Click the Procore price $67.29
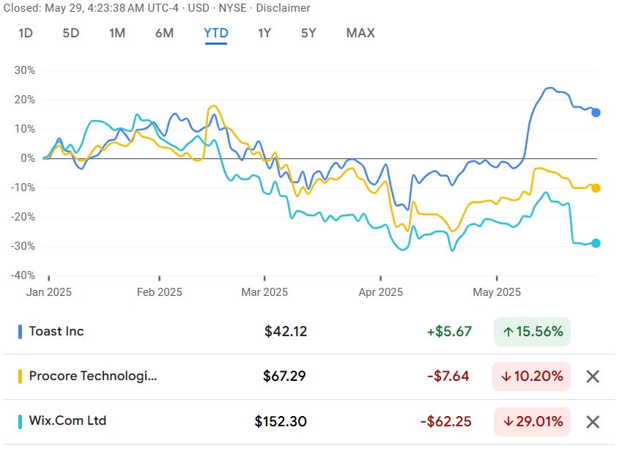Viewport: 625px width, 449px height. point(284,376)
